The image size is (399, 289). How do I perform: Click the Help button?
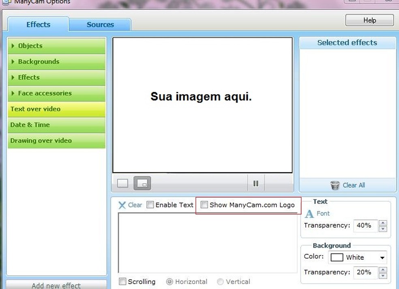click(369, 20)
